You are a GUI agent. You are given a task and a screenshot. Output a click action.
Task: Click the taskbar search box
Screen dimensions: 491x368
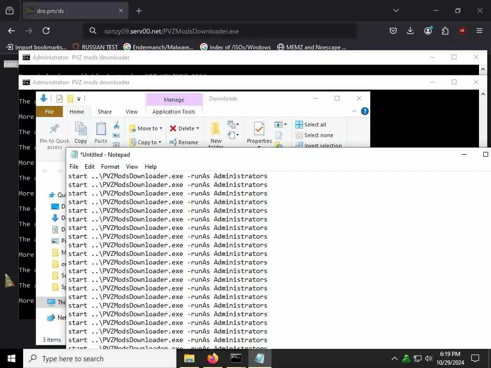[x=100, y=358]
